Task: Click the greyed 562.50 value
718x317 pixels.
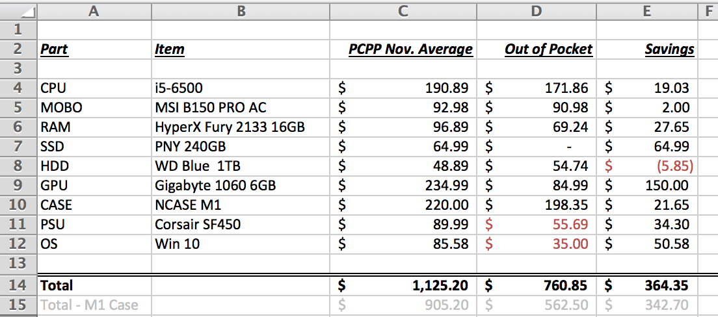Action: (566, 305)
